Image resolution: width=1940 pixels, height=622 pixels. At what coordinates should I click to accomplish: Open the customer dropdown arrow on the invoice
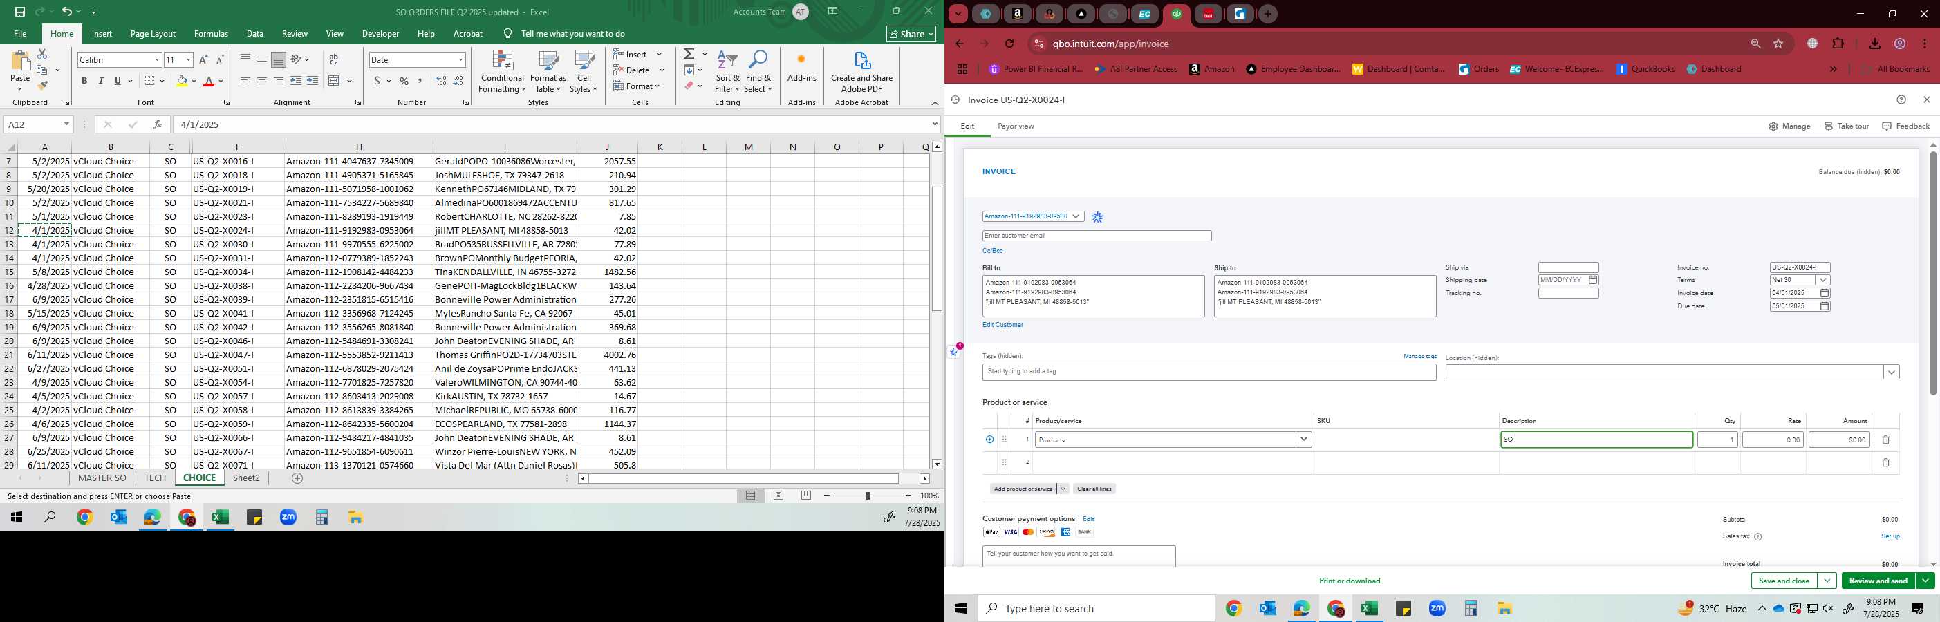1076,217
